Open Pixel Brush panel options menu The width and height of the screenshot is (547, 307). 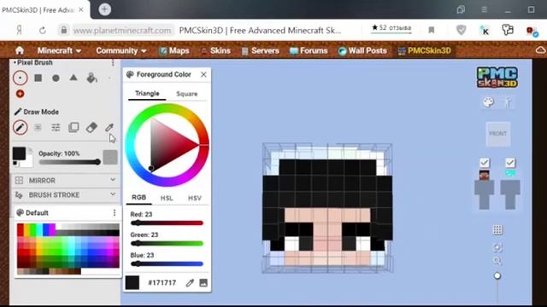[x=113, y=62]
